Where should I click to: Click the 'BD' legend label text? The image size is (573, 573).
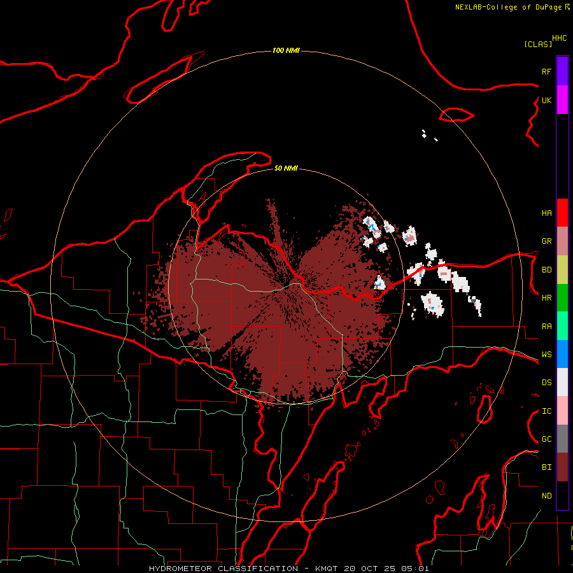pos(546,270)
